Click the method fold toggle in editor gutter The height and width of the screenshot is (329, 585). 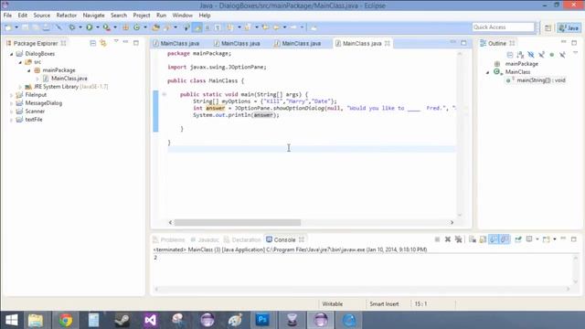pyautogui.click(x=164, y=94)
